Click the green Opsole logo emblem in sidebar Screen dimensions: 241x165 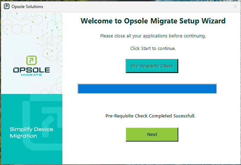32,60
